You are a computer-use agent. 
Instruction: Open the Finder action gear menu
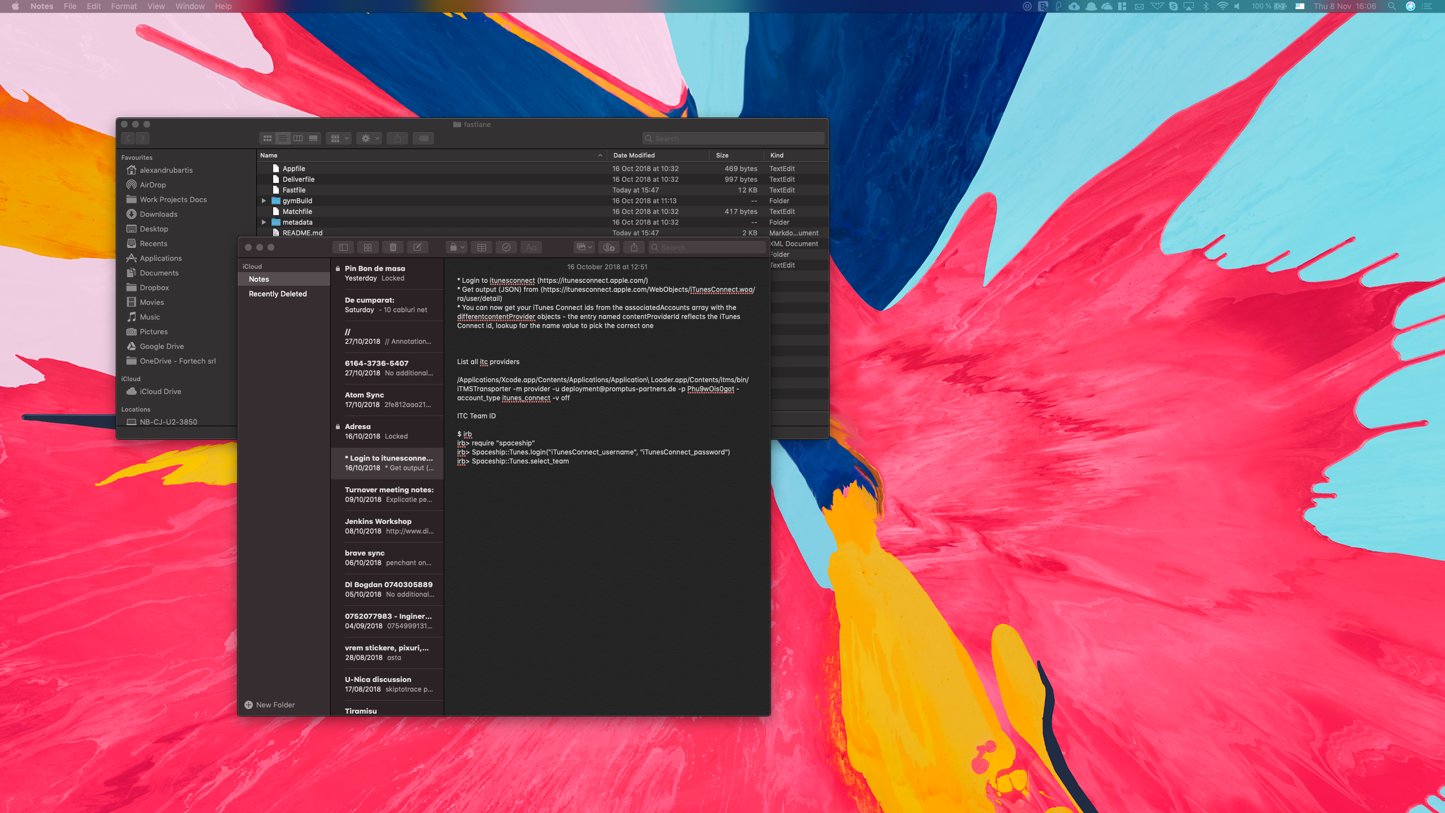[x=370, y=138]
